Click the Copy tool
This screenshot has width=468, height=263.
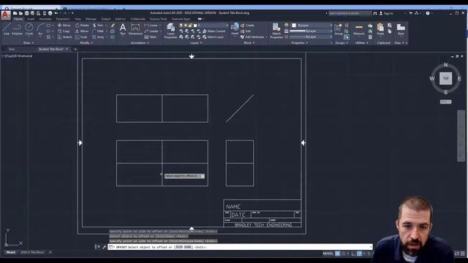click(64, 31)
